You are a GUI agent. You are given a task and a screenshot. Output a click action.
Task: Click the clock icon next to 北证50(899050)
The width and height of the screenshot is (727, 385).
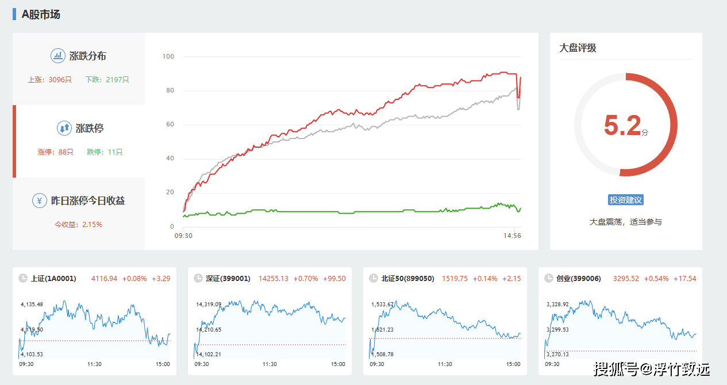[374, 278]
